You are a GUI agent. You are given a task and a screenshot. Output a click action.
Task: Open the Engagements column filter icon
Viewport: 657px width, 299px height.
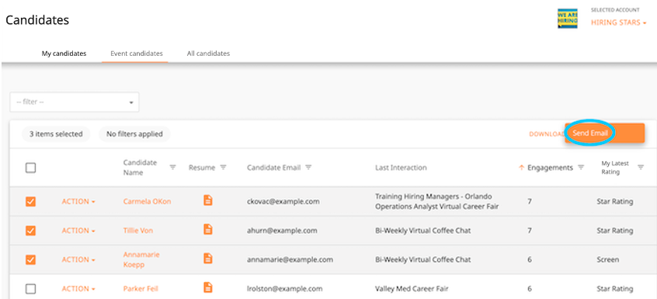pyautogui.click(x=581, y=167)
